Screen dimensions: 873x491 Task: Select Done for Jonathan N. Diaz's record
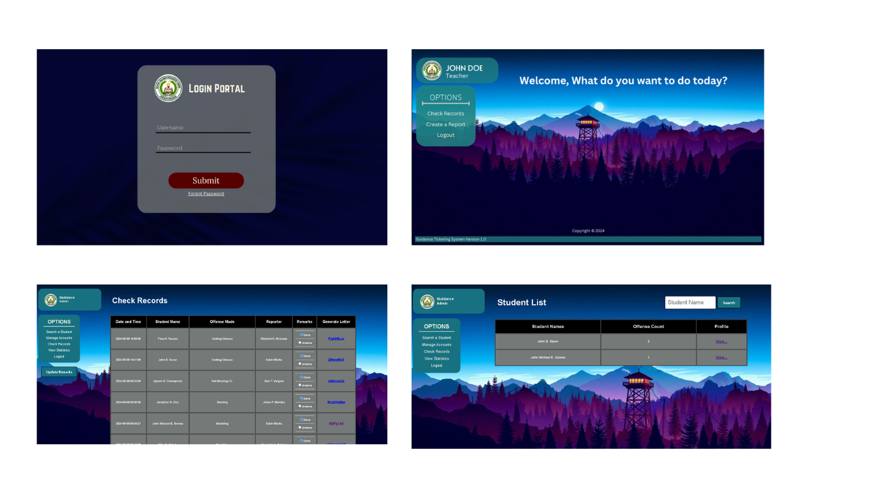point(301,398)
